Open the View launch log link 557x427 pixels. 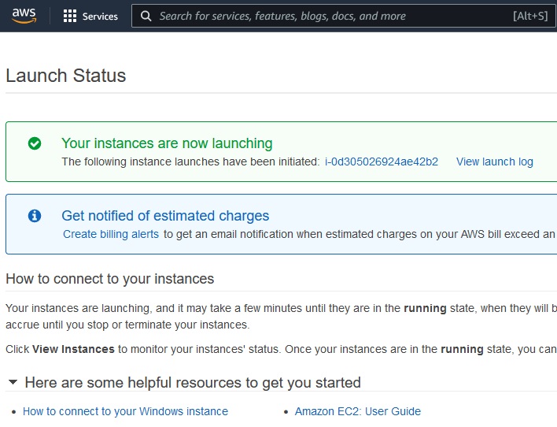(494, 162)
